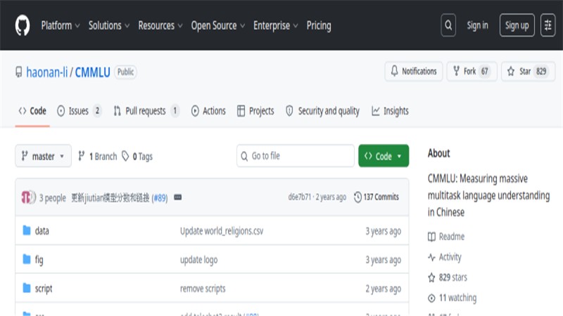
Task: Expand the Open Source menu
Action: coord(217,25)
